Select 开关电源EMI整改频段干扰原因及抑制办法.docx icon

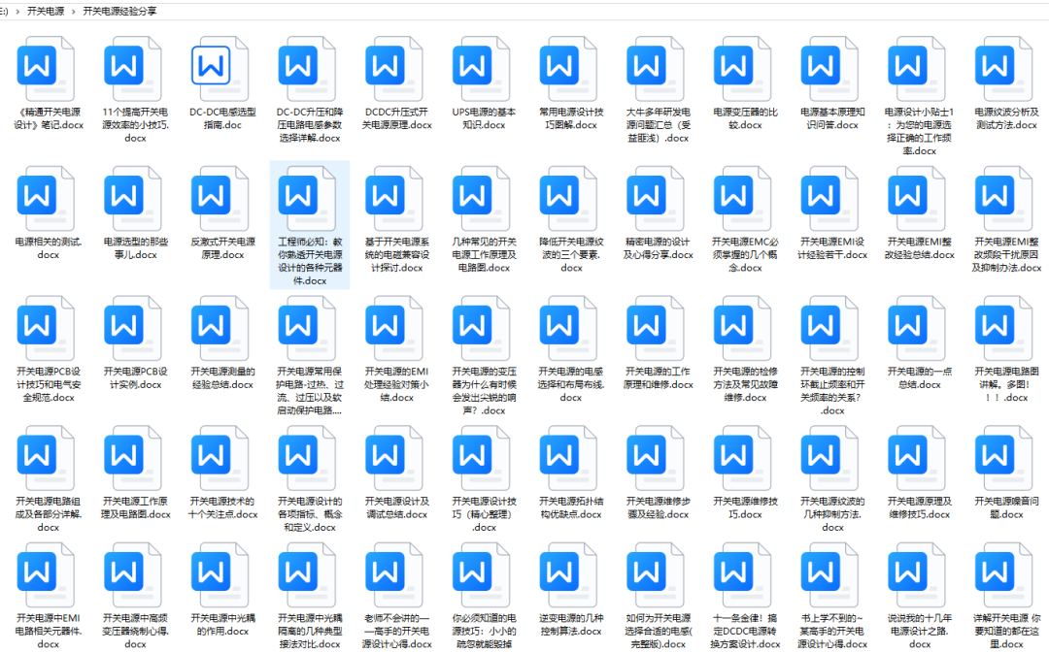pyautogui.click(x=1003, y=199)
